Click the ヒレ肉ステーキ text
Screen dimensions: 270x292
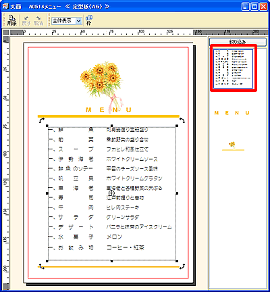coord(123,208)
